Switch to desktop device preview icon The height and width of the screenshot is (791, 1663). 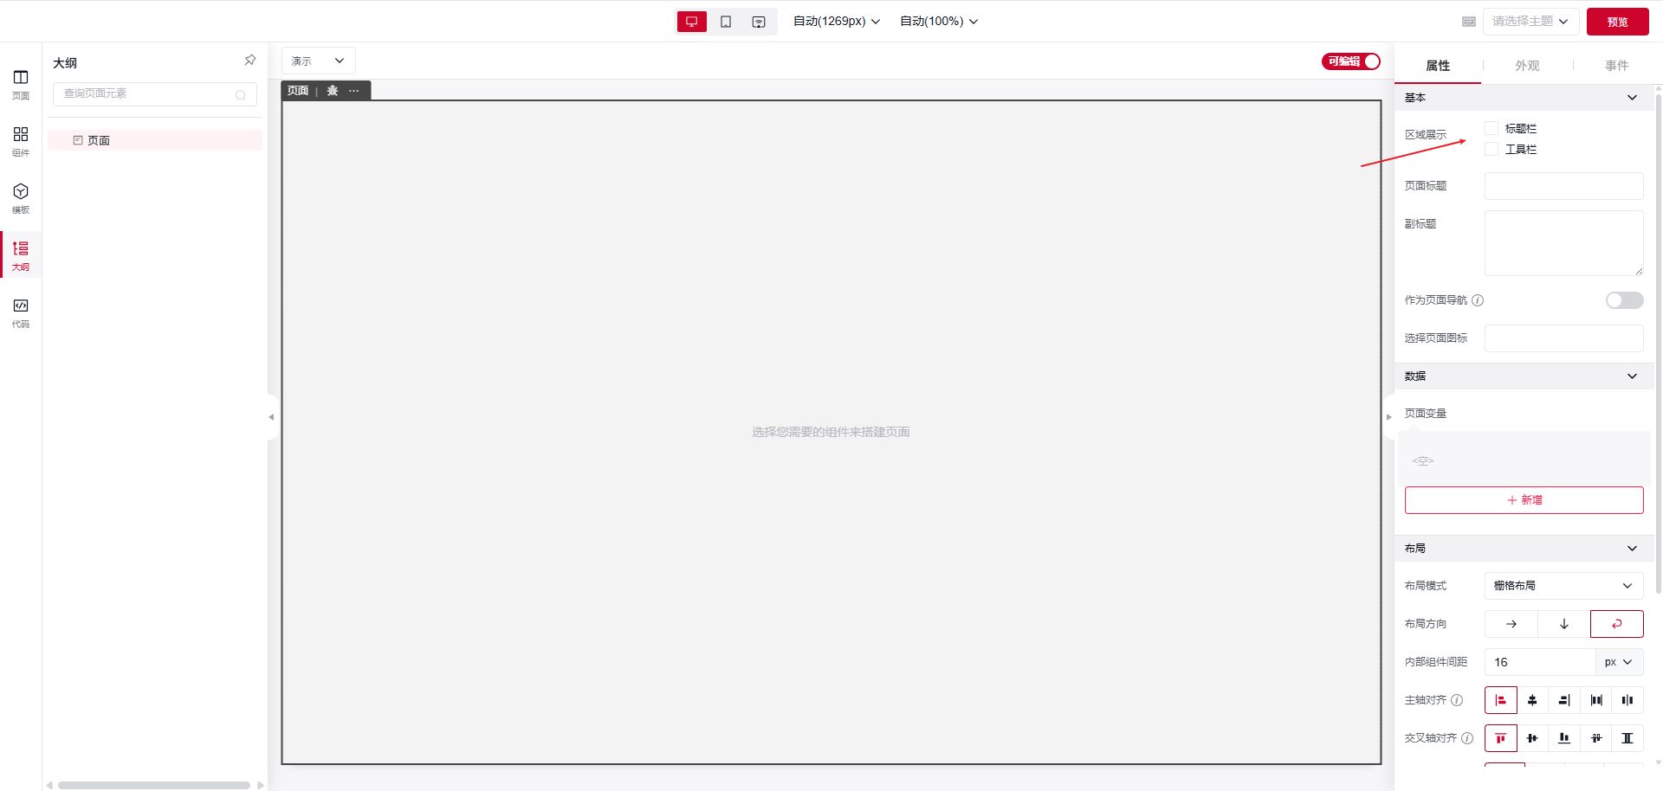click(691, 22)
